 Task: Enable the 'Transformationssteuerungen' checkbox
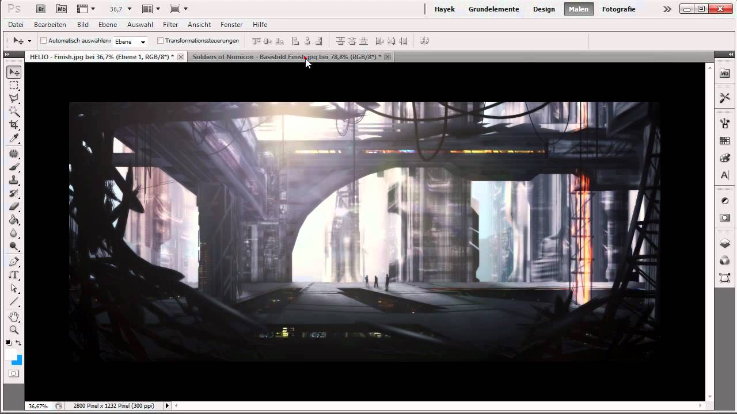160,41
